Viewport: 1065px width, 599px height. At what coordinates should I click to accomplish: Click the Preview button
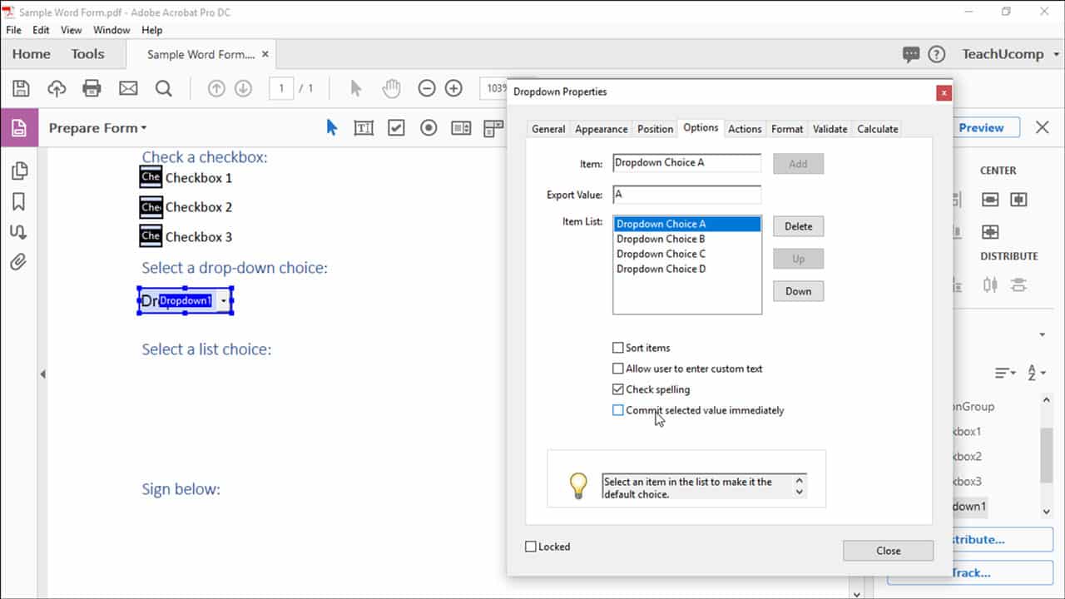[984, 127]
